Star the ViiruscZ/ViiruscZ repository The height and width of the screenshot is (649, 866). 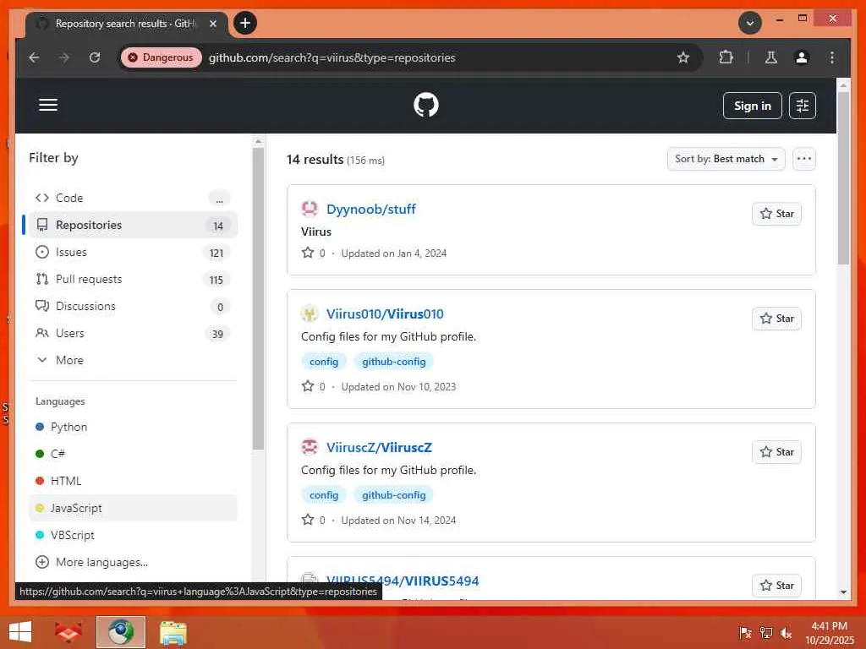click(776, 452)
